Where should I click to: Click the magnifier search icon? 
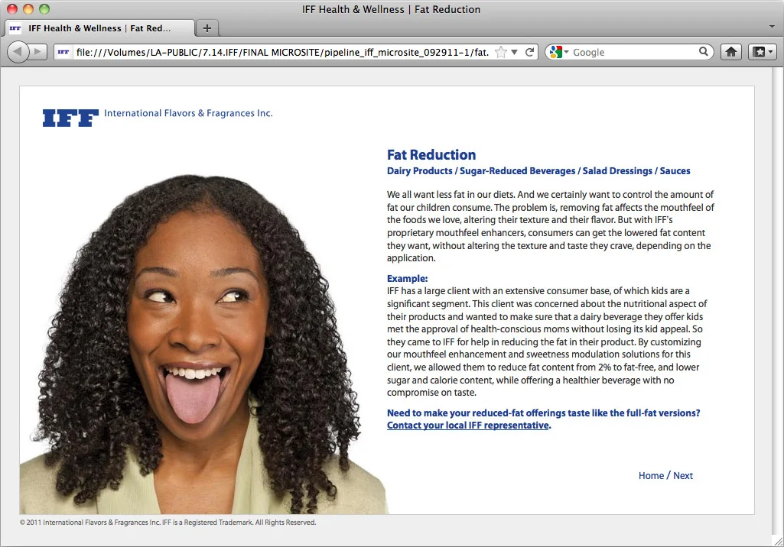click(704, 51)
